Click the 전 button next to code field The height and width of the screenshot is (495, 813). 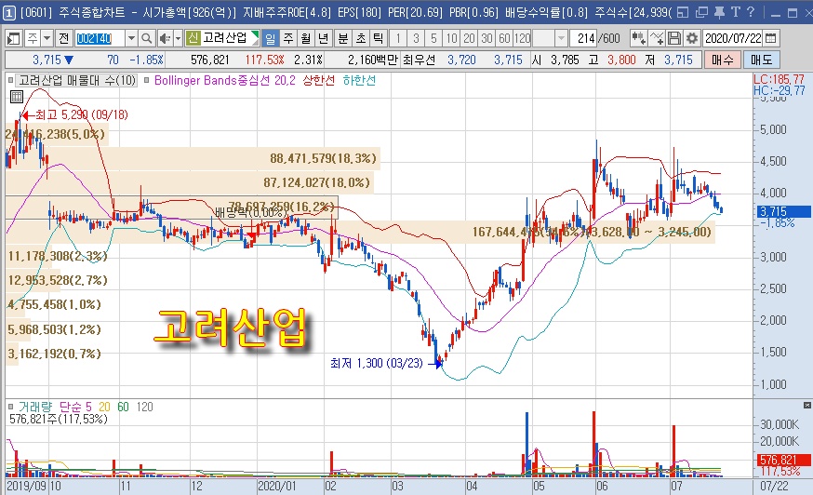point(64,38)
